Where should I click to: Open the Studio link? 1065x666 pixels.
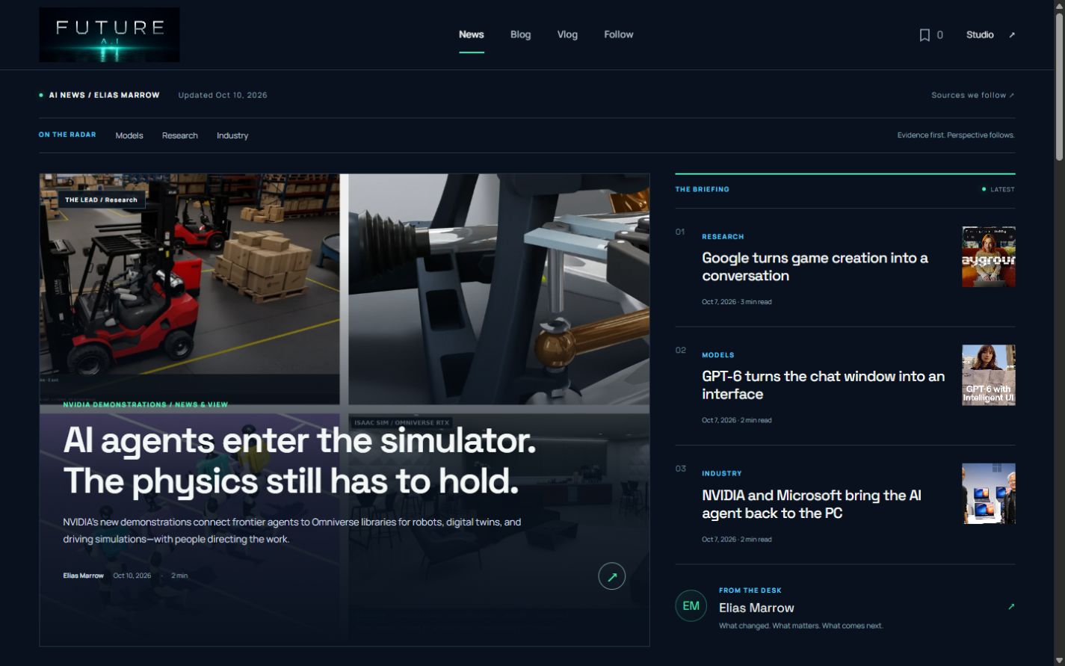point(980,35)
